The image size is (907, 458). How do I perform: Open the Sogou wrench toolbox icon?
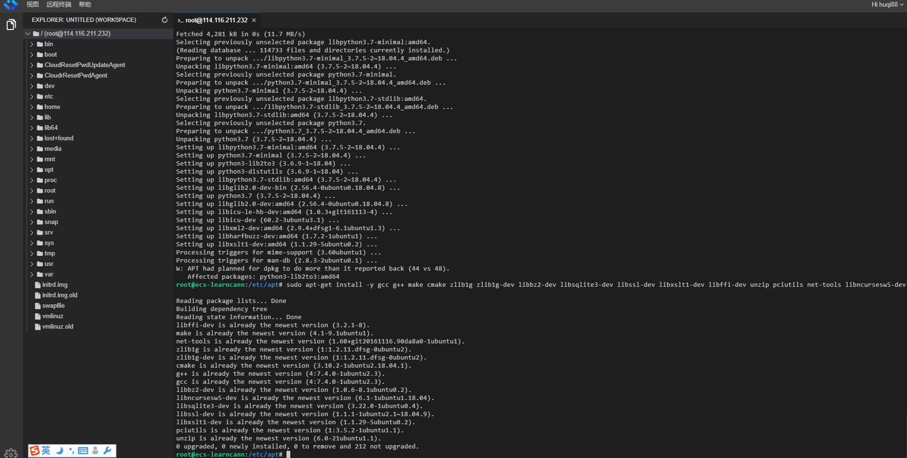pos(107,451)
